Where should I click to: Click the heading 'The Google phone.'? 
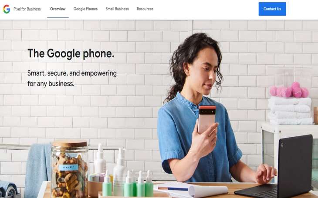pyautogui.click(x=71, y=53)
